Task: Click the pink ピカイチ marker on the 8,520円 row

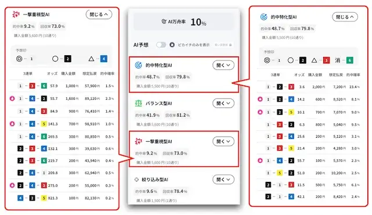Action: [x=260, y=99]
